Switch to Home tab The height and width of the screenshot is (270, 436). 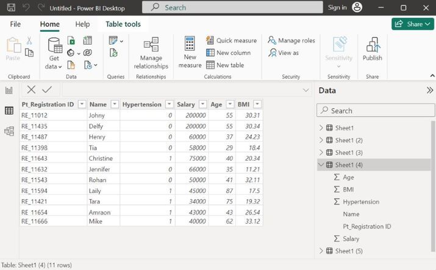pyautogui.click(x=50, y=24)
